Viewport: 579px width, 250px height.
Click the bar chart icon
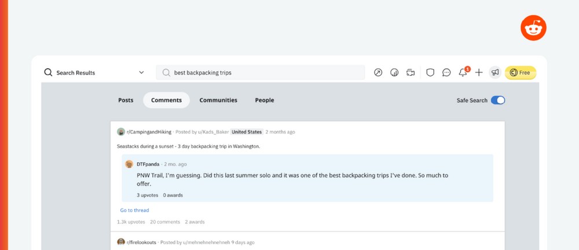coord(394,73)
